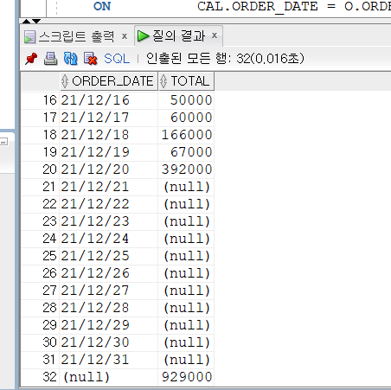Click the delete row icon
Image resolution: width=391 pixels, height=390 pixels.
(90, 59)
